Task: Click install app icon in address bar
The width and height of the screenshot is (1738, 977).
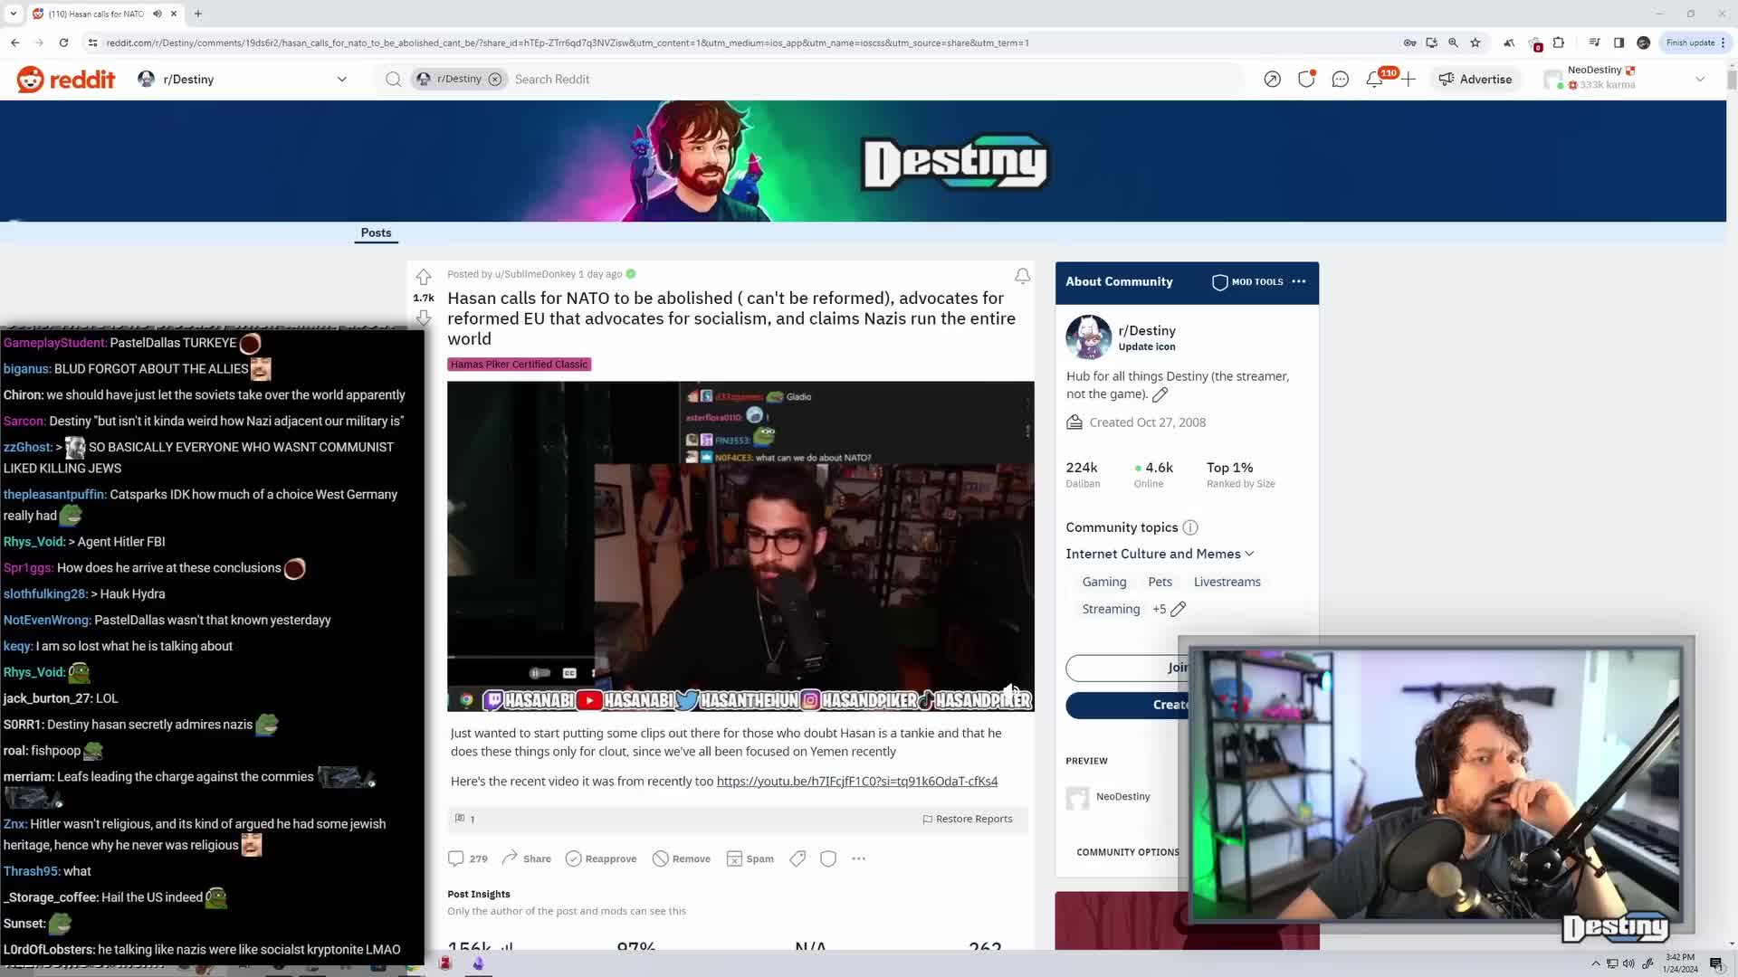Action: (x=1431, y=43)
